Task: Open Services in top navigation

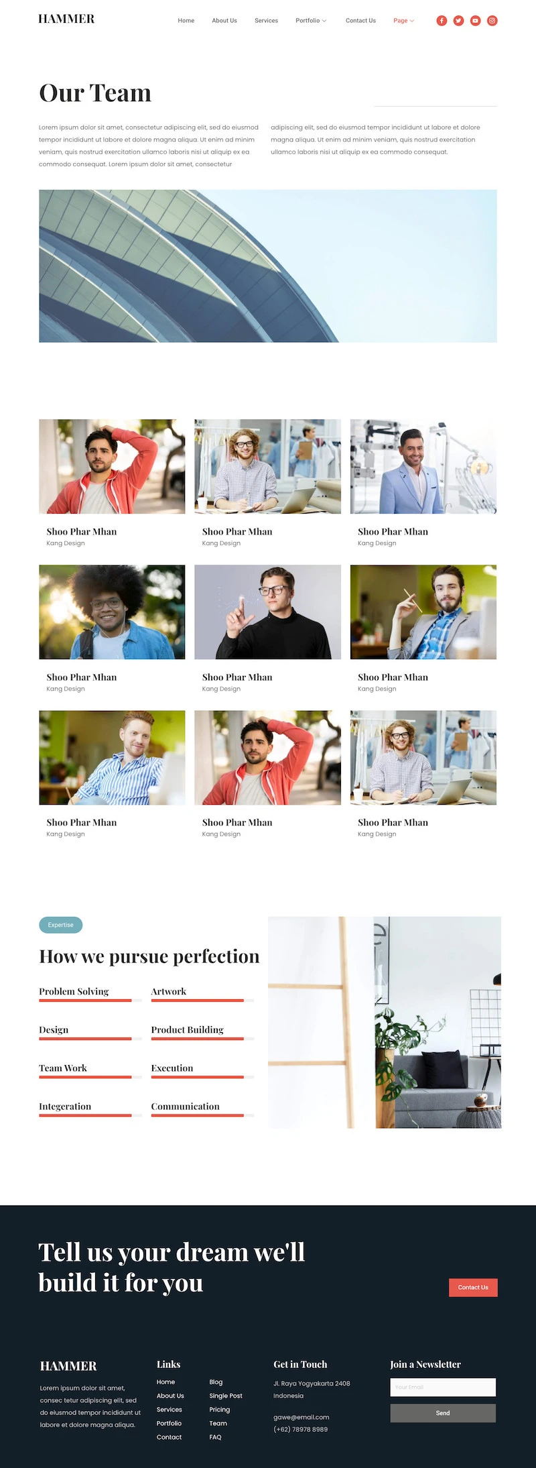Action: point(266,21)
